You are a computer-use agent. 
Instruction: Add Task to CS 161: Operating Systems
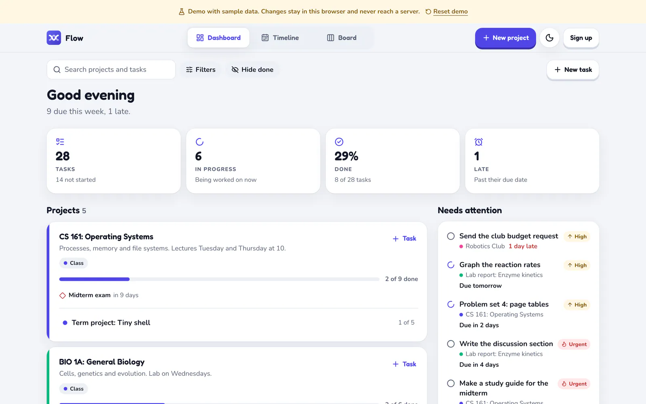(x=405, y=238)
